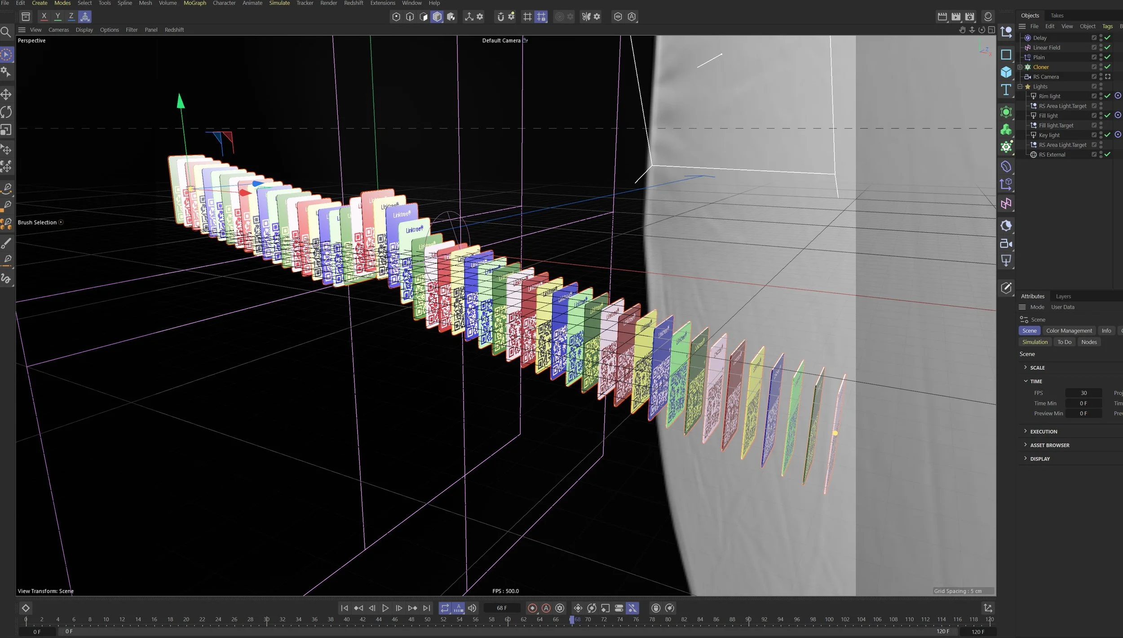
Task: Select the Move tool in left toolbar
Action: pos(6,94)
